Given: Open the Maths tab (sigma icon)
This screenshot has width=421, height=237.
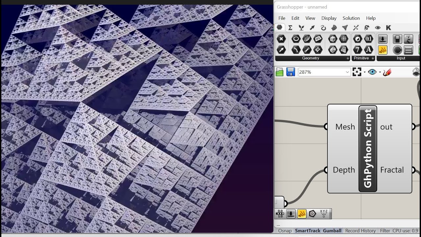Looking at the screenshot, I should pyautogui.click(x=290, y=28).
